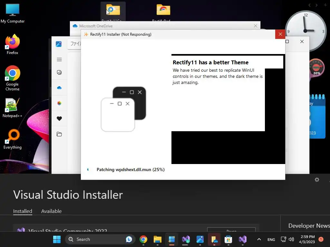Open OneDrive cloud in the Photos sidebar
This screenshot has width=330, height=247.
[59, 88]
